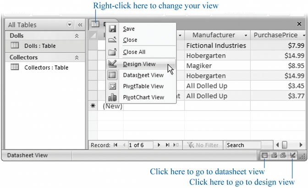
Task: Click the No Filter button
Action: (203, 145)
